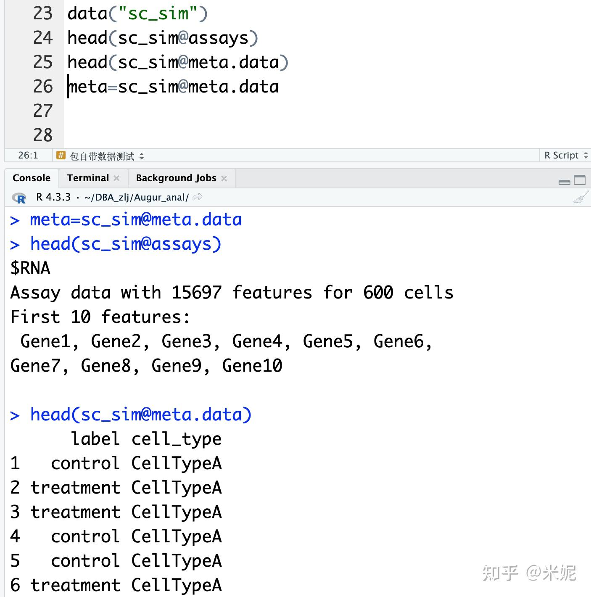
Task: Close the Terminal tab
Action: [116, 178]
